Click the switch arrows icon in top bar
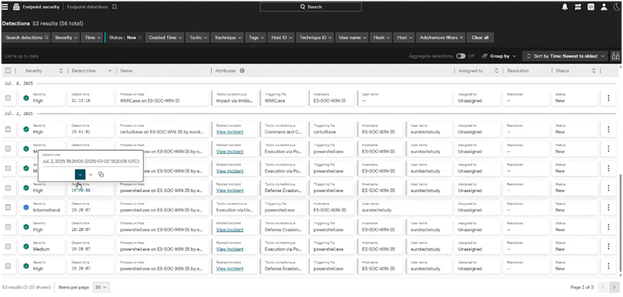Image resolution: width=623 pixels, height=297 pixels. [578, 7]
